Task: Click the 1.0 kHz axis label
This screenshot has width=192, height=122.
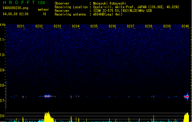Action: 2,55
